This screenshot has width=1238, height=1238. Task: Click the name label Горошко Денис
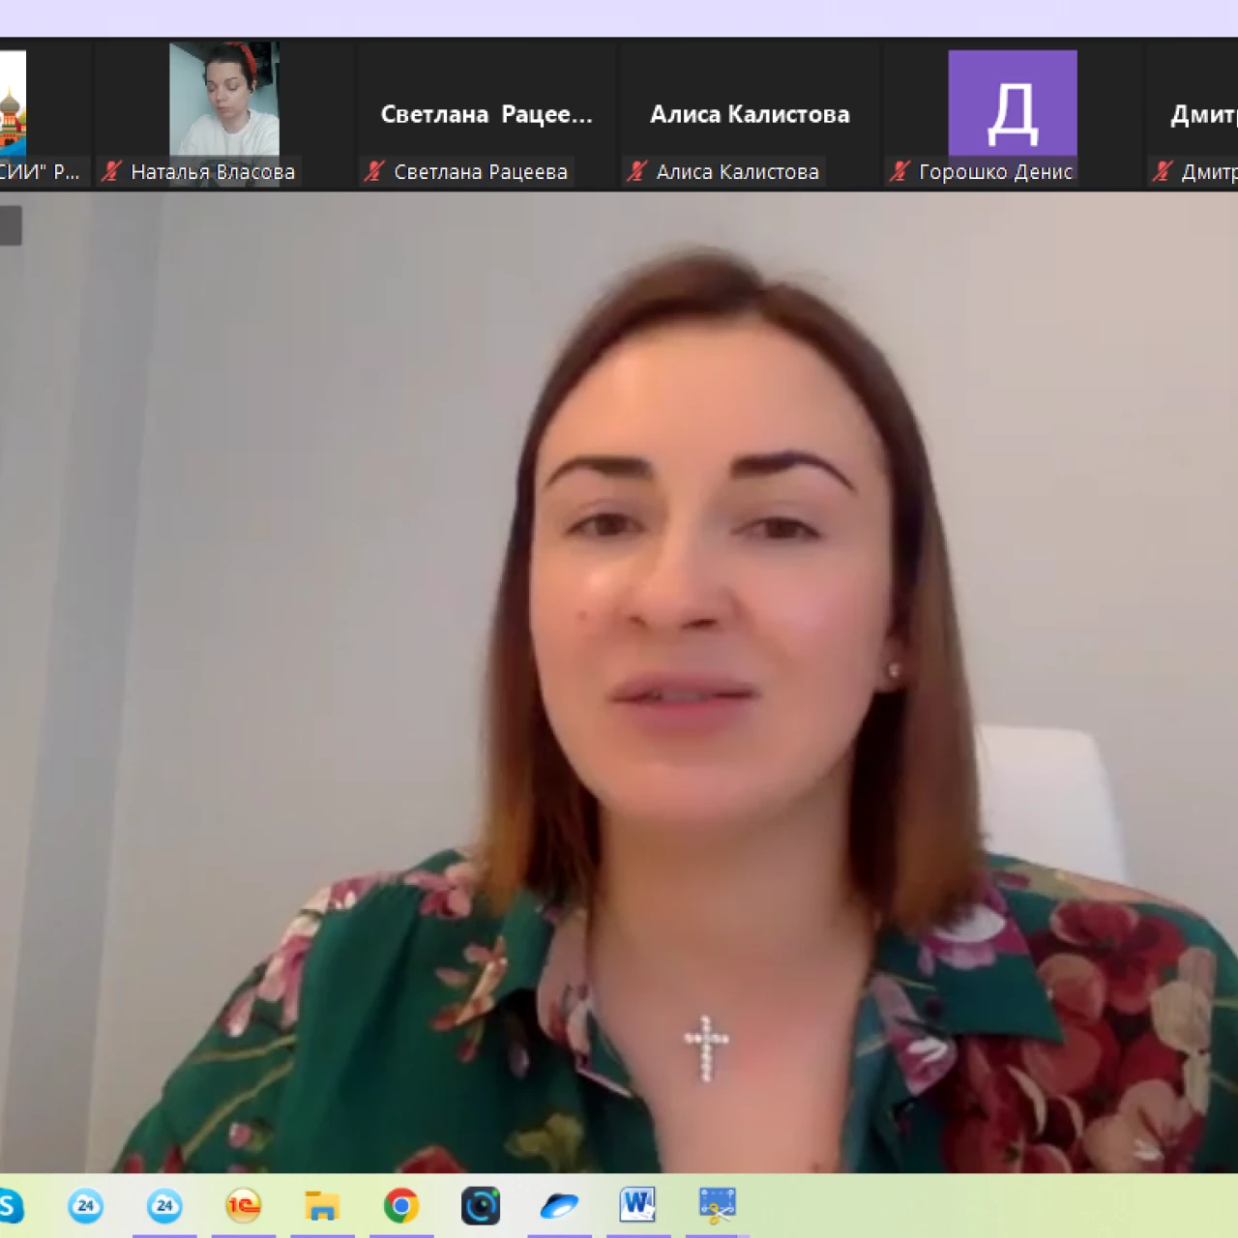(996, 172)
